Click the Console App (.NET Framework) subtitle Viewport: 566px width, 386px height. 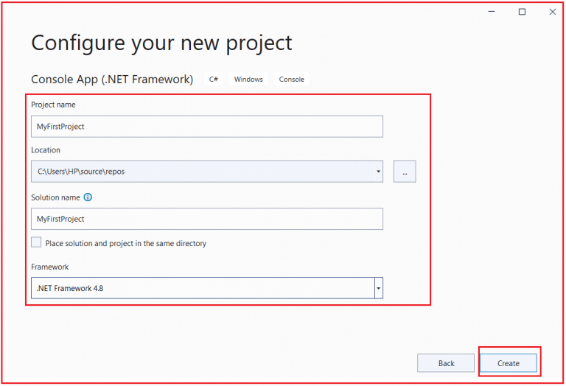(x=112, y=80)
